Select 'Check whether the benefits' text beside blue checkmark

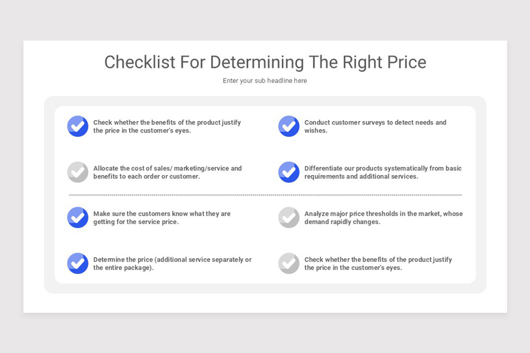coord(167,127)
